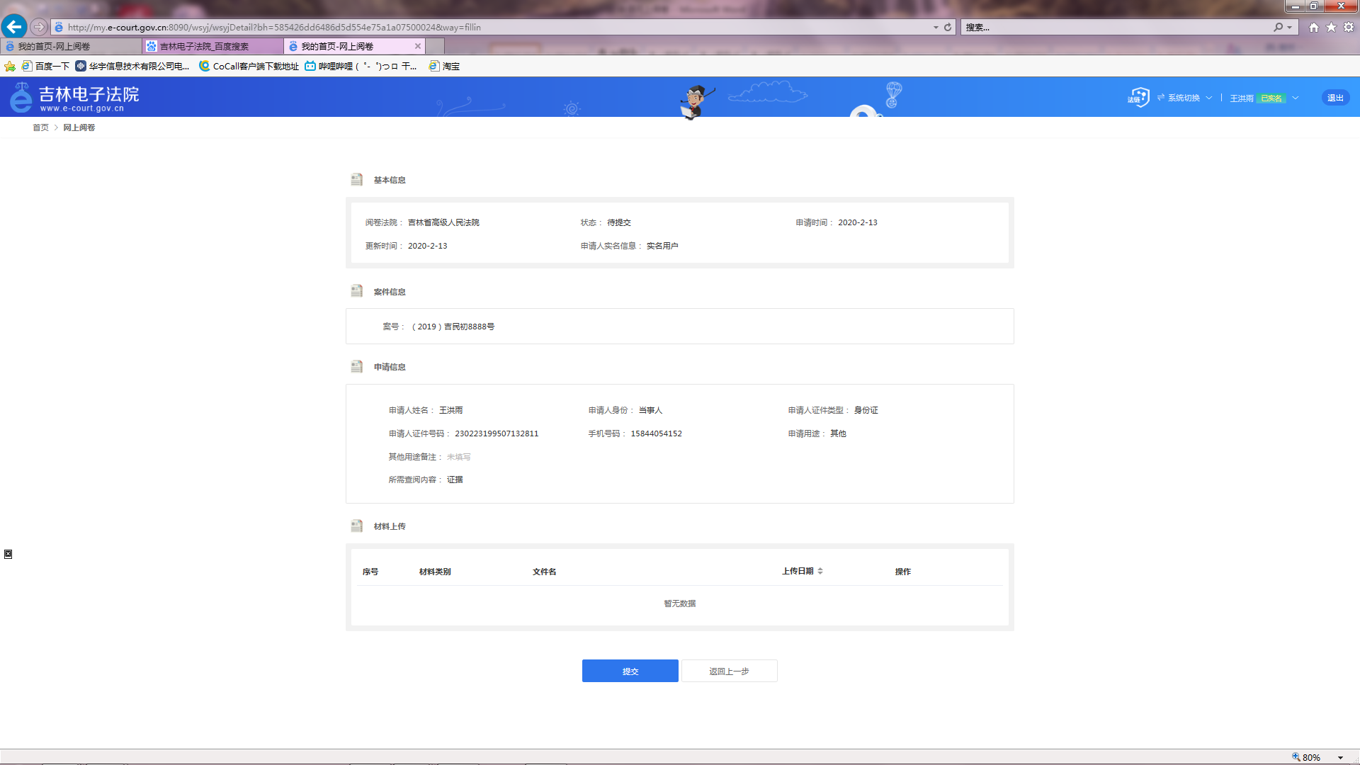This screenshot has height=765, width=1360.
Task: Open the CoCall客户端下载地址 bookmark
Action: (249, 66)
